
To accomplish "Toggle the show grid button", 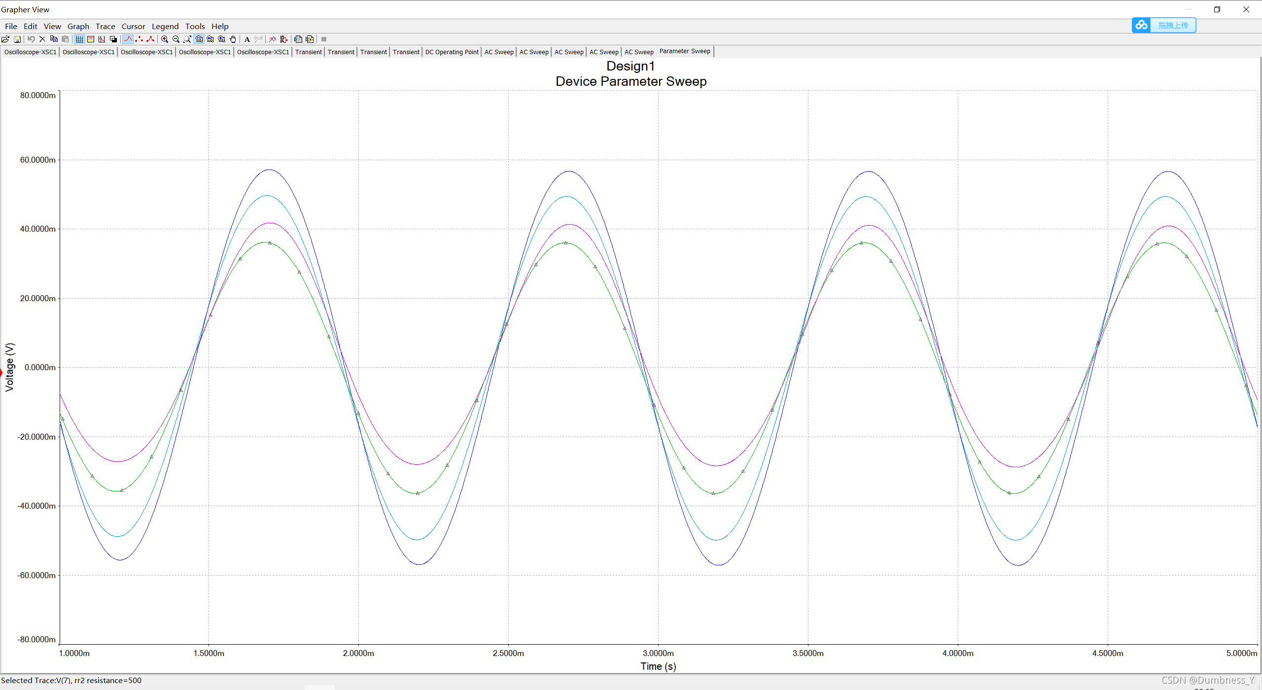I will pyautogui.click(x=79, y=39).
